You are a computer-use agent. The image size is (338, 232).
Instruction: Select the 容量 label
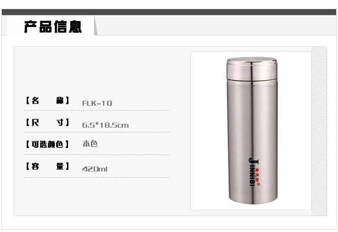click(x=47, y=166)
